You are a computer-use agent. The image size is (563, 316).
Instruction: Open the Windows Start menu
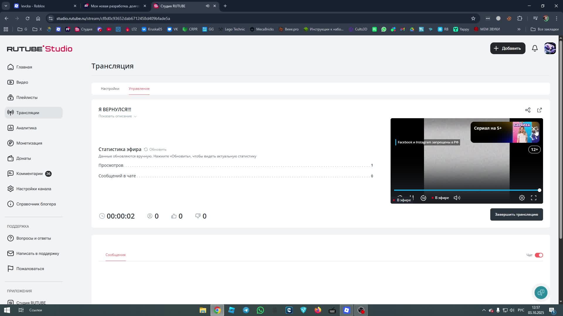point(7,310)
